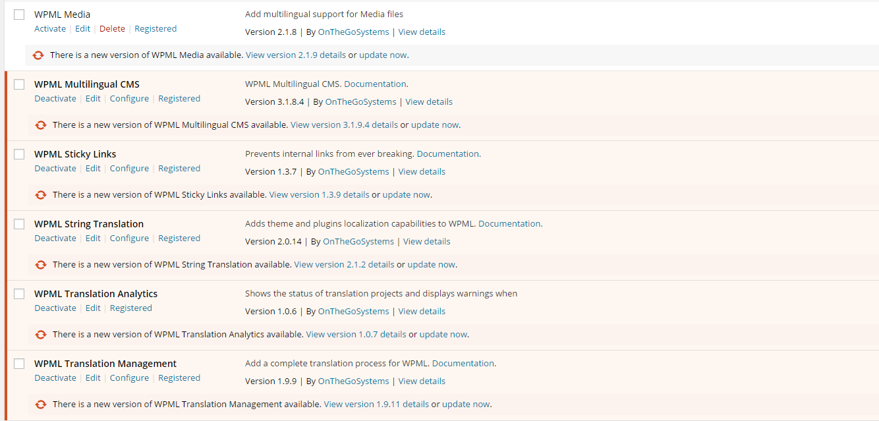The width and height of the screenshot is (879, 421).
Task: Open View version 3.1.9.4 details link
Action: click(344, 125)
